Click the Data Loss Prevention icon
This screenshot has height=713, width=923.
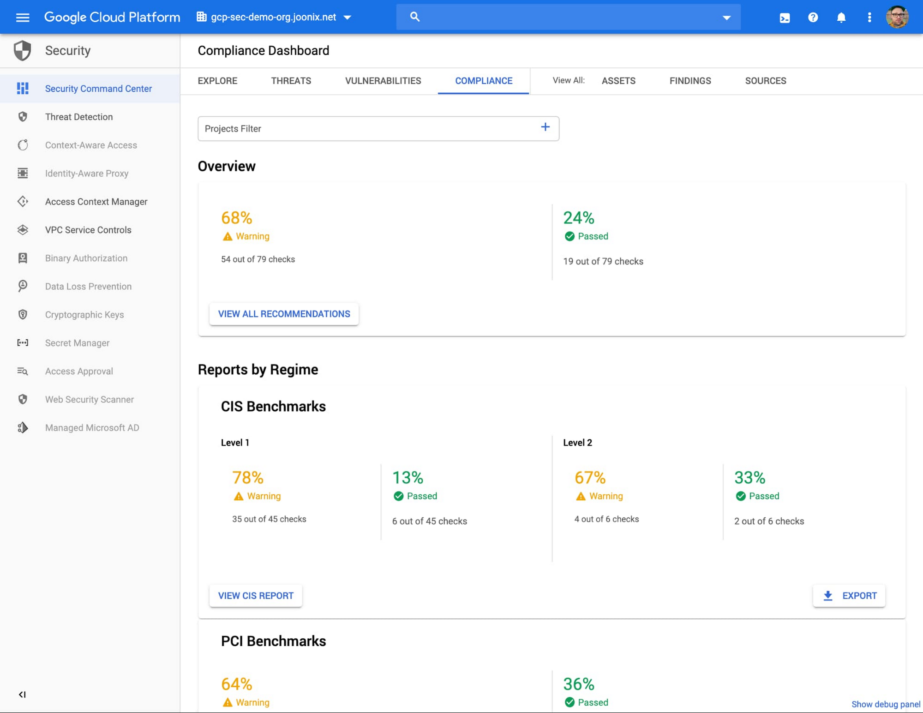[23, 286]
